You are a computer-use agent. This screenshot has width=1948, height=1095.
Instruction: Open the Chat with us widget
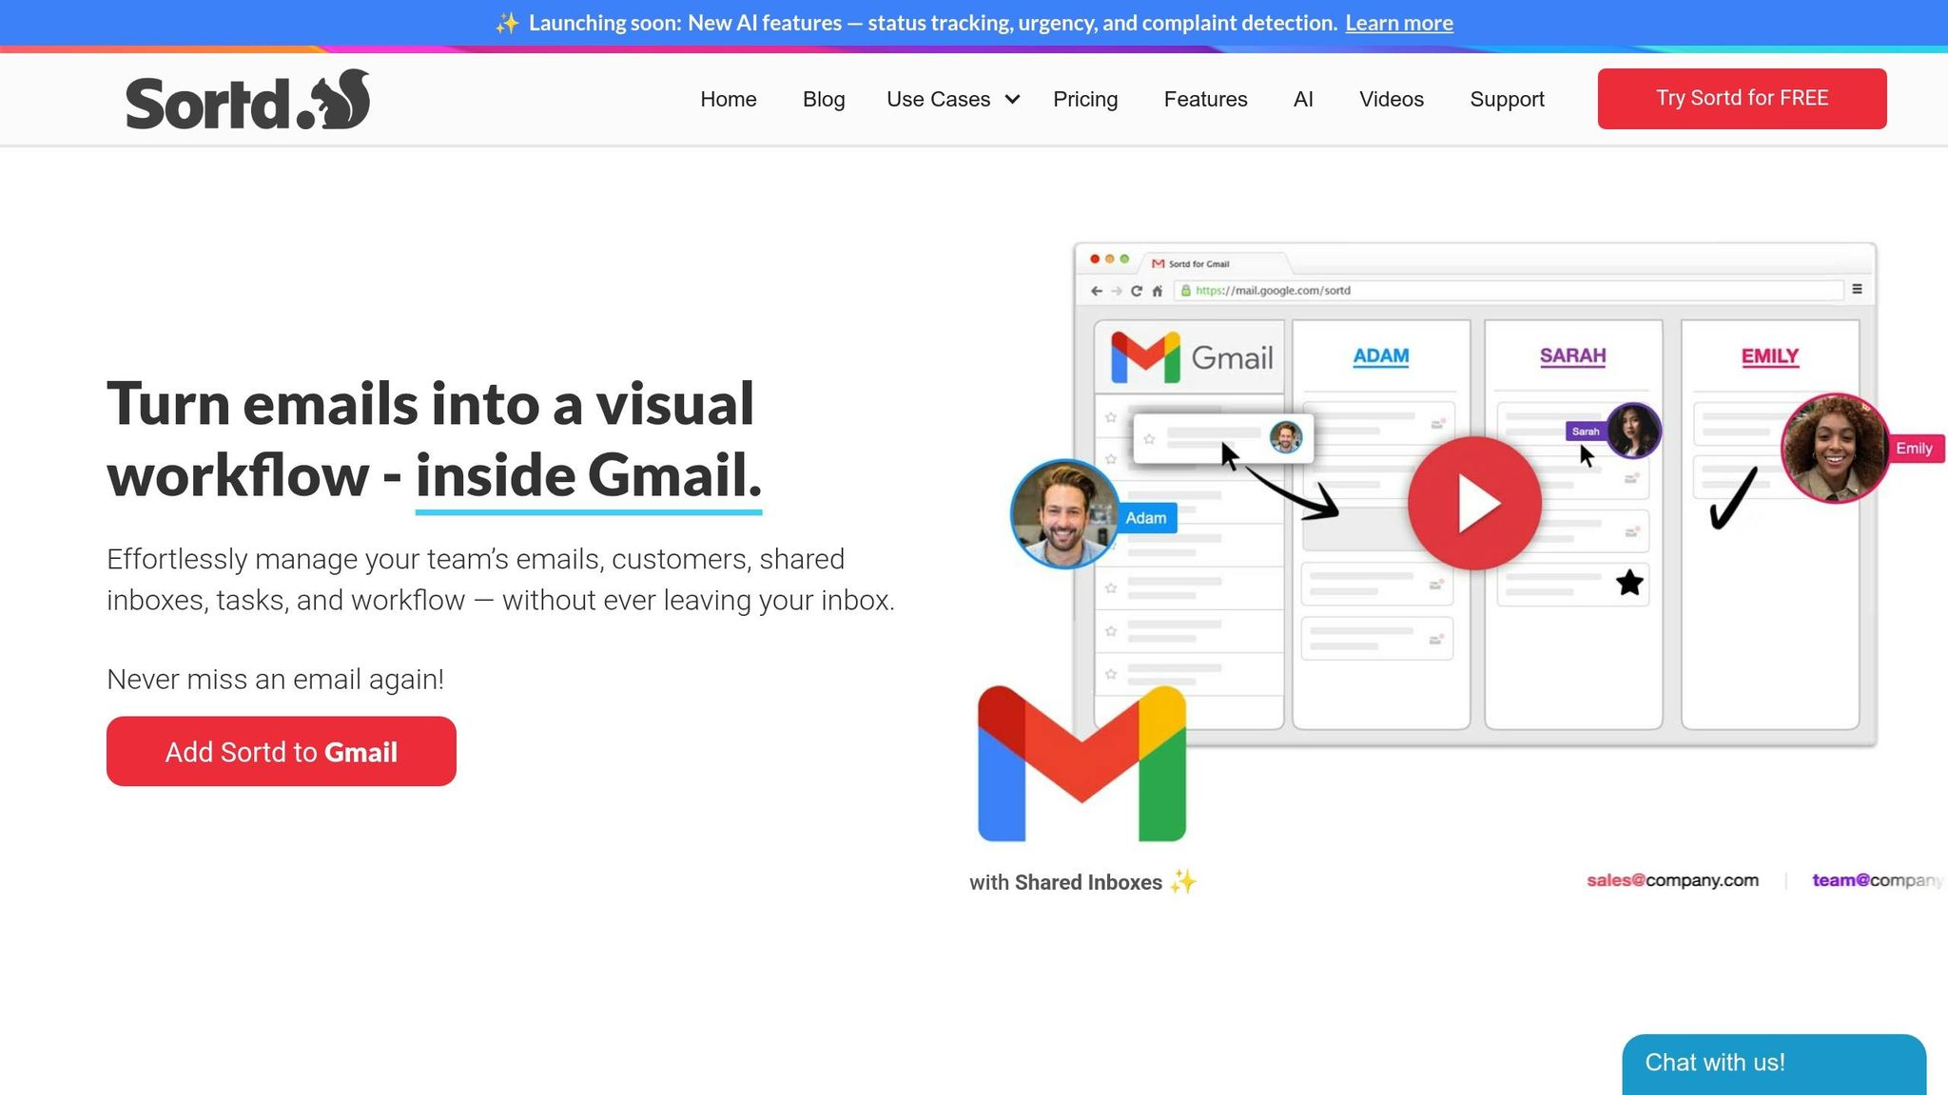click(1773, 1063)
